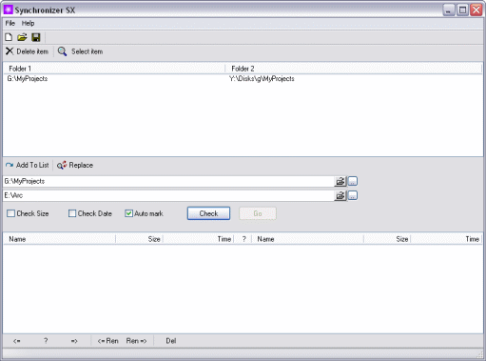Screen dimensions: 486x361
Task: Click the => copy-right button
Action: 74,341
